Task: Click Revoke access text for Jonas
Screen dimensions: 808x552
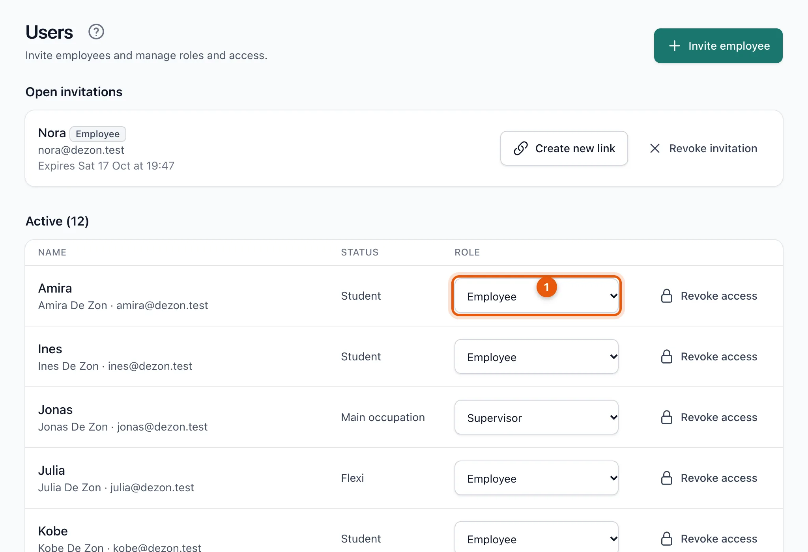Action: tap(719, 417)
